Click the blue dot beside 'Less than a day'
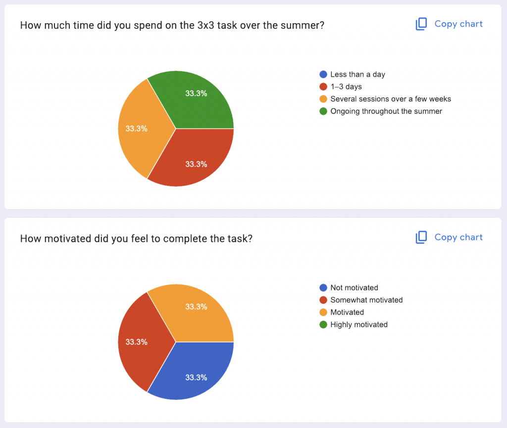Image resolution: width=507 pixels, height=428 pixels. coord(323,74)
